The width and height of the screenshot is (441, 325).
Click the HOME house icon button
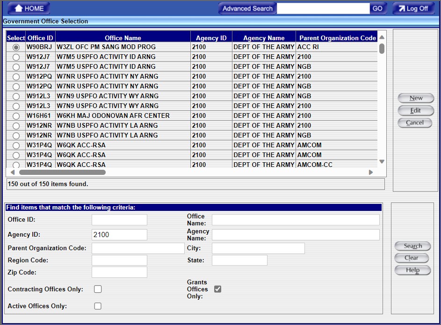pos(19,8)
